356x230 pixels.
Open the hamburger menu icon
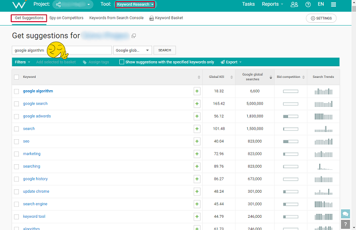click(333, 4)
